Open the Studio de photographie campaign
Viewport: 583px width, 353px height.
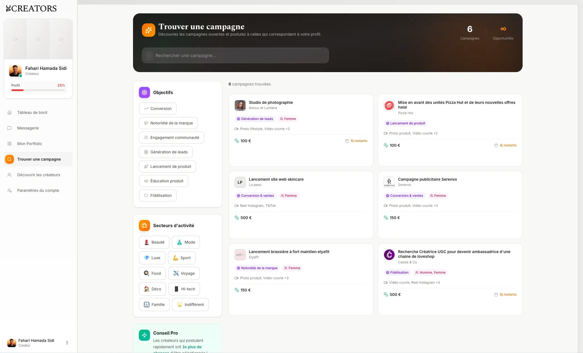pyautogui.click(x=270, y=102)
